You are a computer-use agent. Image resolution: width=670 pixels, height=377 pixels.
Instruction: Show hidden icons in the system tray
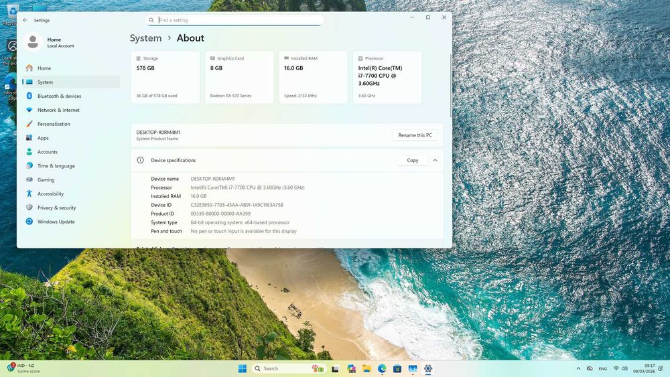click(579, 368)
